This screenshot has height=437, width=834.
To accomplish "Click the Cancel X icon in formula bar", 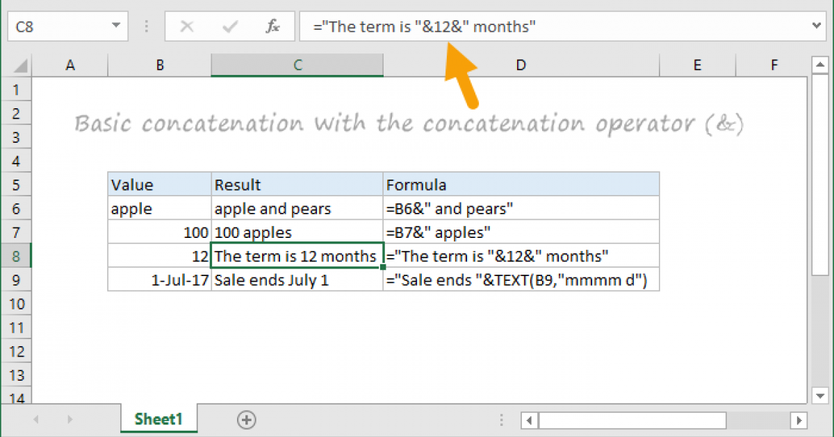I will pos(186,27).
